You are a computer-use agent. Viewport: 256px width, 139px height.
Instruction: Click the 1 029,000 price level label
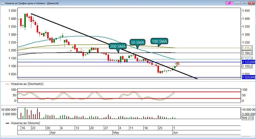(249, 77)
